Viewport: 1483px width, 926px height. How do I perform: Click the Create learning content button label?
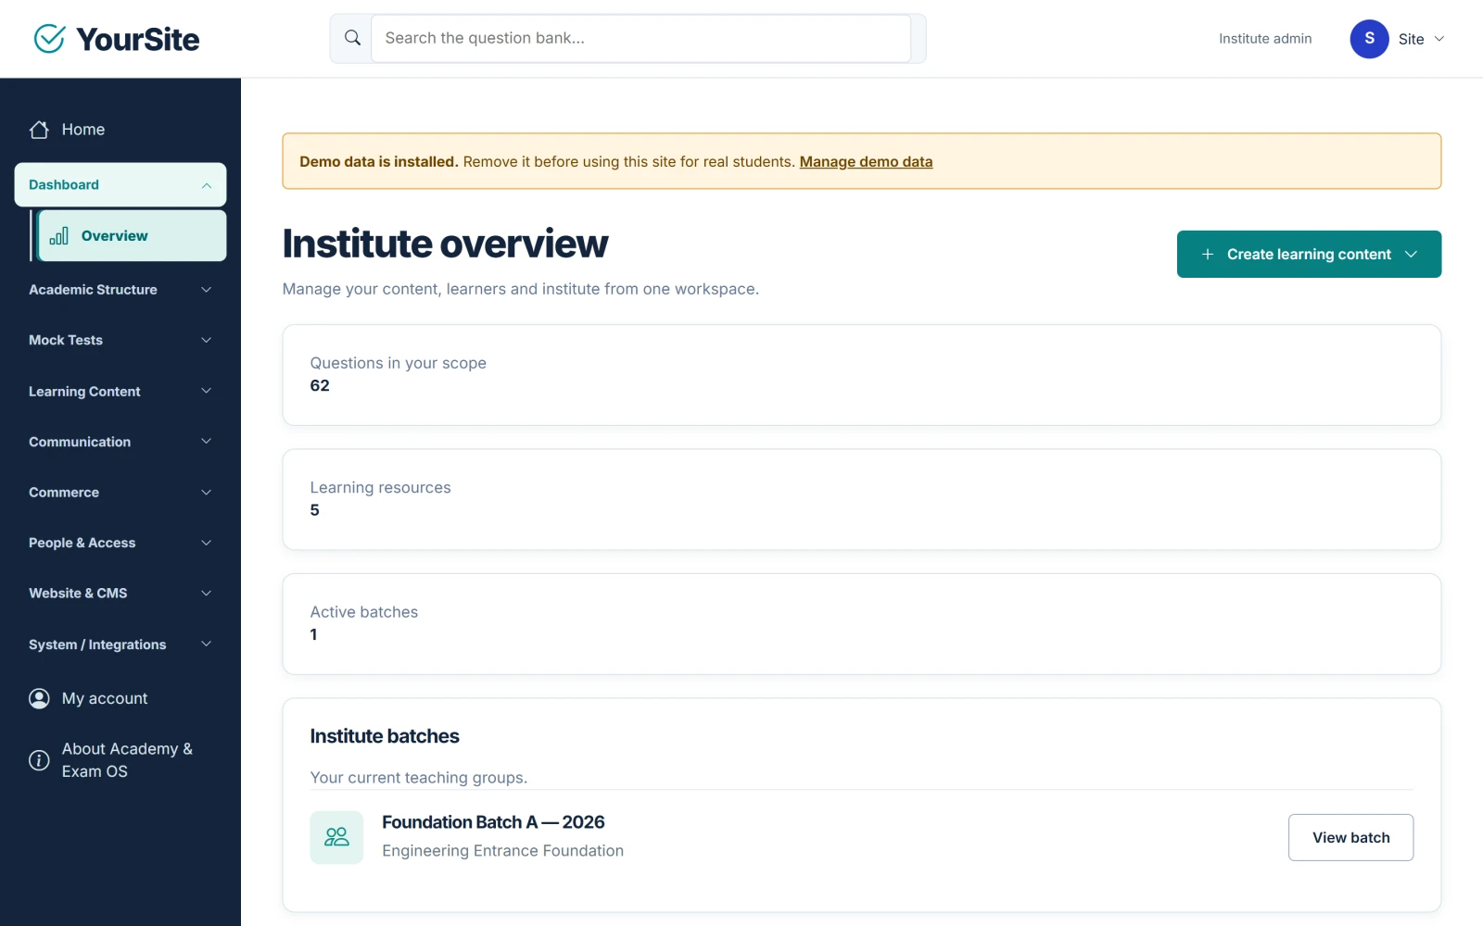click(1309, 254)
